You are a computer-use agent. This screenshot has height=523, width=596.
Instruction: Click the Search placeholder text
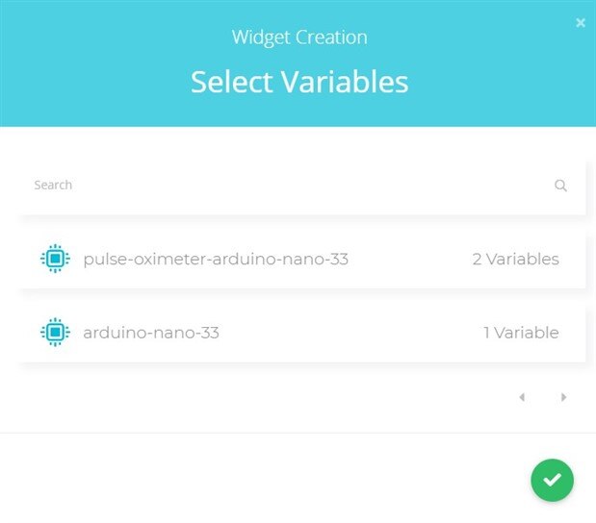point(53,185)
